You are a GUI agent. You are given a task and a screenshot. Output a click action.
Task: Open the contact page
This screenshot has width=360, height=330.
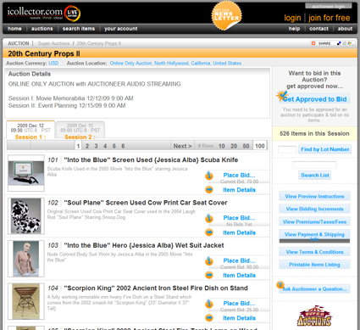(318, 29)
